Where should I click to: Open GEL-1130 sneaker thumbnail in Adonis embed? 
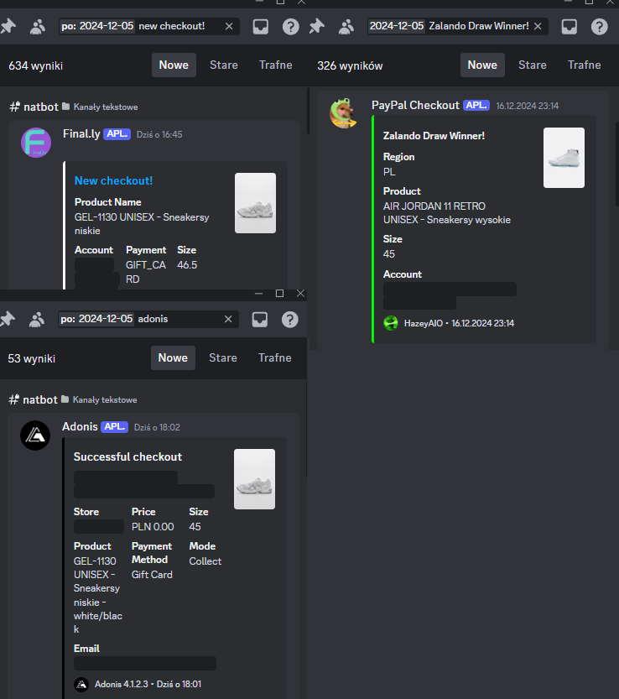tap(254, 479)
